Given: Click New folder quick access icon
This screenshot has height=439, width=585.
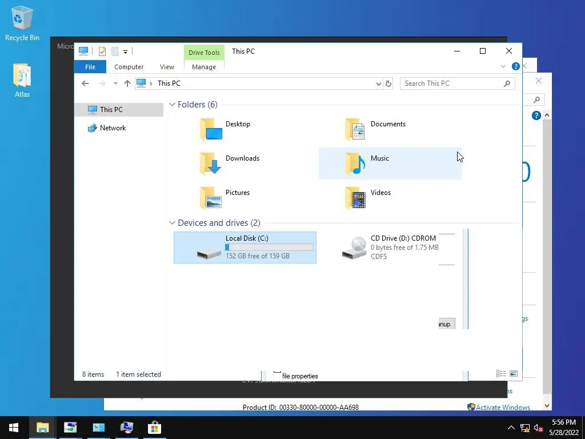Looking at the screenshot, I should coord(115,51).
